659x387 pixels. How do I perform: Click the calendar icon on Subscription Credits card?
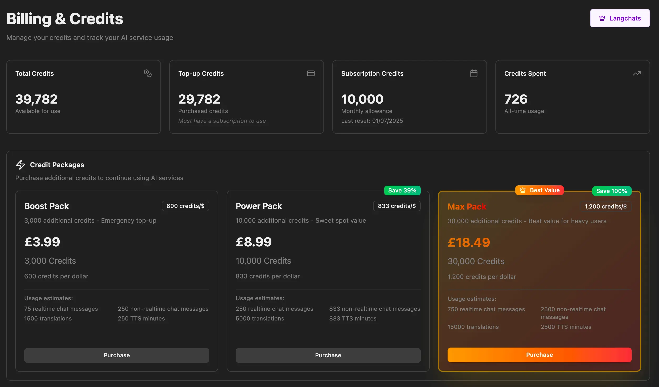[474, 73]
